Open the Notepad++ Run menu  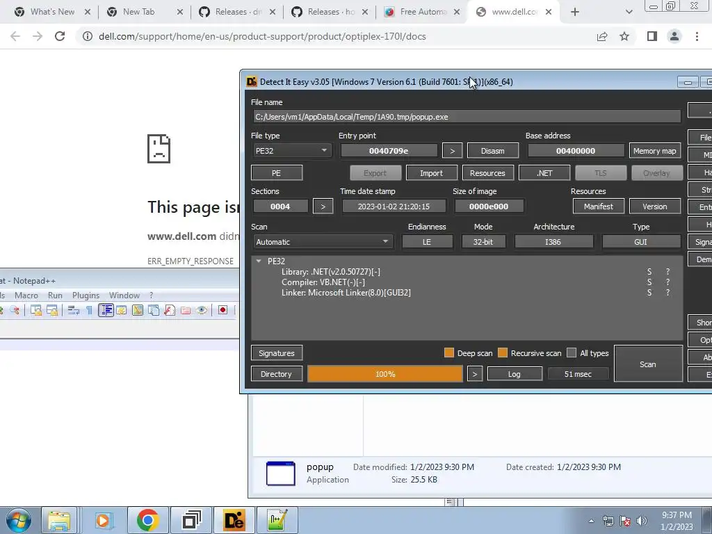click(55, 296)
